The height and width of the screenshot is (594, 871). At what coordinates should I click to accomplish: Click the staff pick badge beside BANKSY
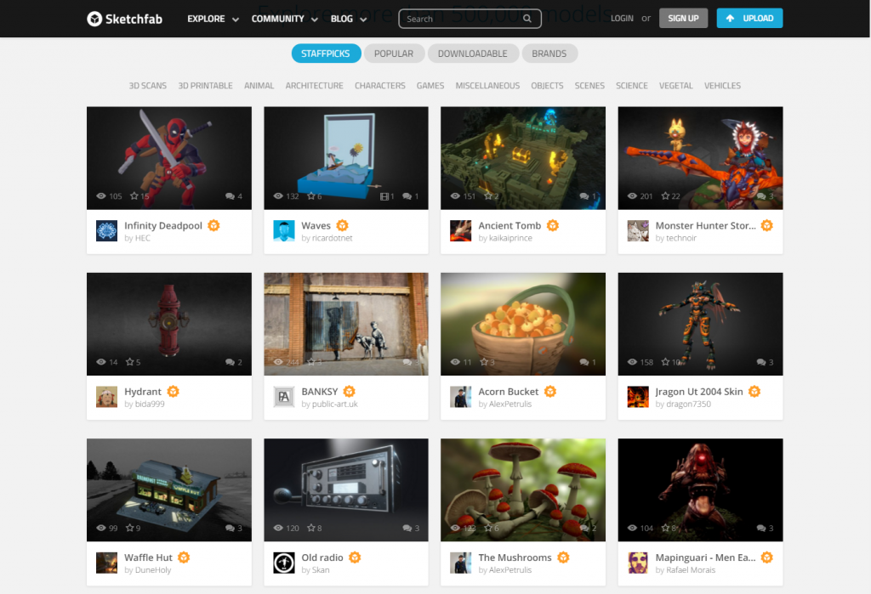pos(350,392)
